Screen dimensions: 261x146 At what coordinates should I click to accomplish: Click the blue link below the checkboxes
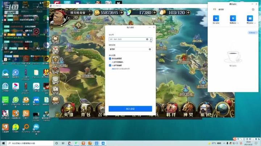113,69
